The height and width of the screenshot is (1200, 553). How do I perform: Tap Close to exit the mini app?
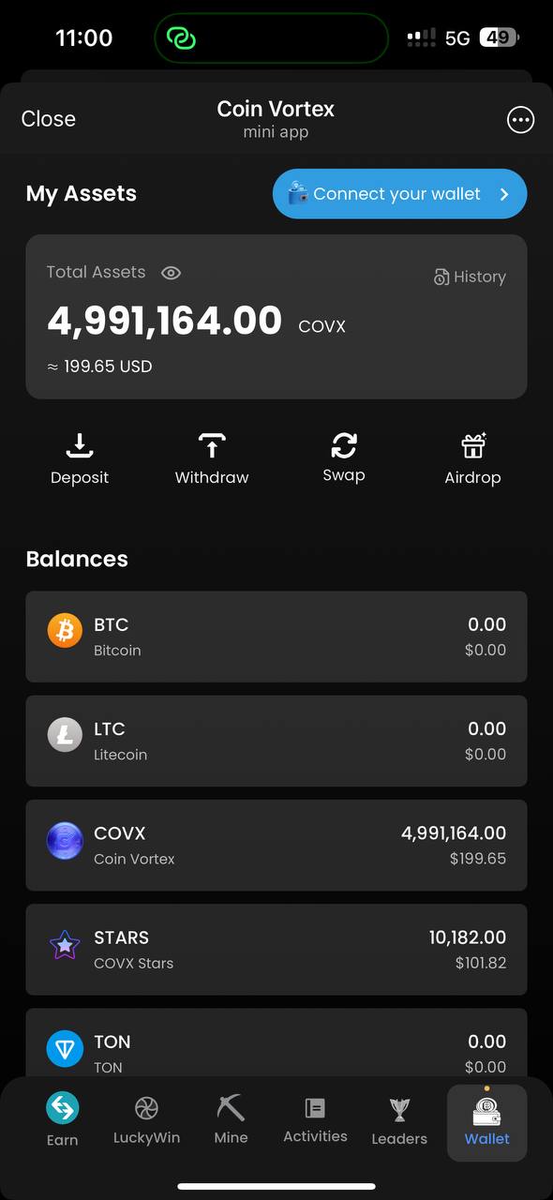pyautogui.click(x=48, y=119)
